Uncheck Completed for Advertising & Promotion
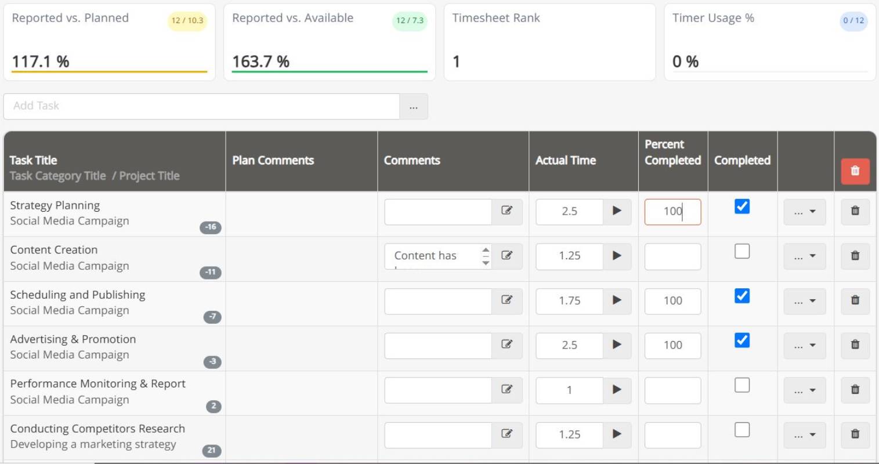The height and width of the screenshot is (464, 879). (742, 340)
